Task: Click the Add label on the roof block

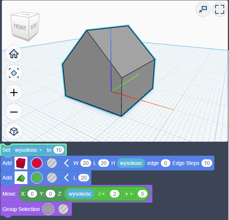Action: tap(7, 178)
